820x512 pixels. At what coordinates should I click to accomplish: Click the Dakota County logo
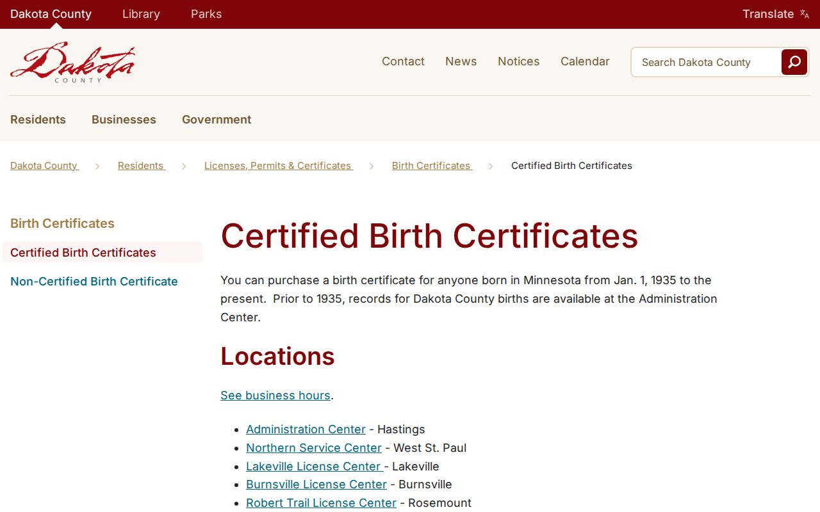[x=72, y=63]
